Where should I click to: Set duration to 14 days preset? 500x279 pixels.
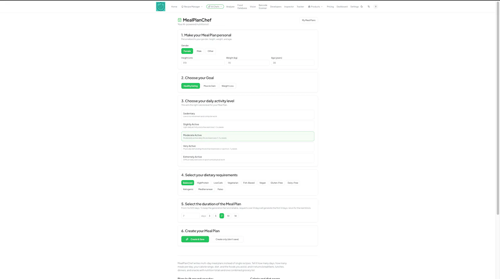click(235, 216)
